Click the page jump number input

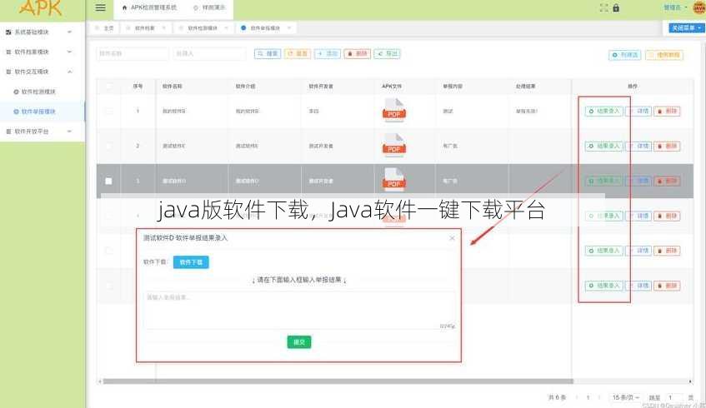pyautogui.click(x=673, y=398)
